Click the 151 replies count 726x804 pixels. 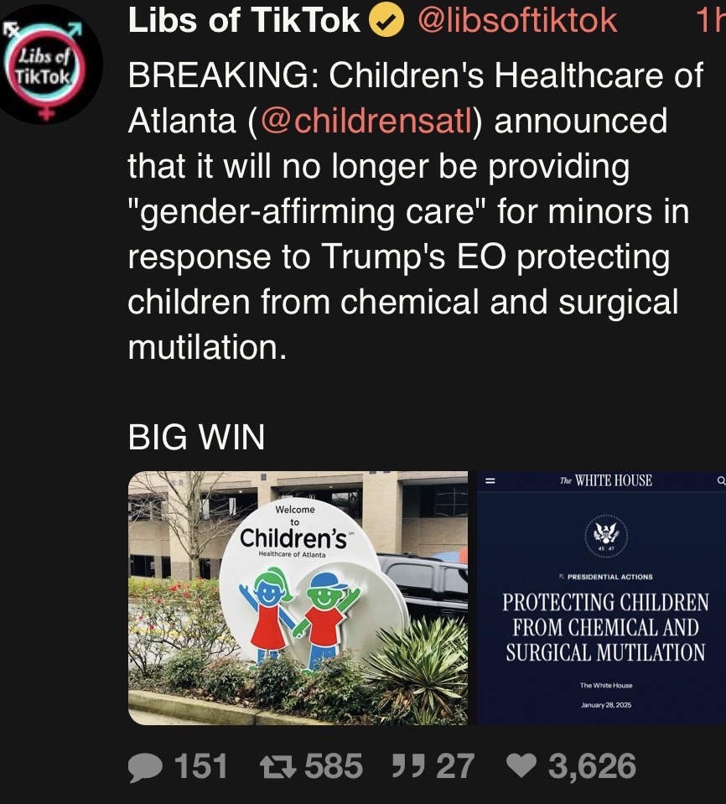[201, 766]
